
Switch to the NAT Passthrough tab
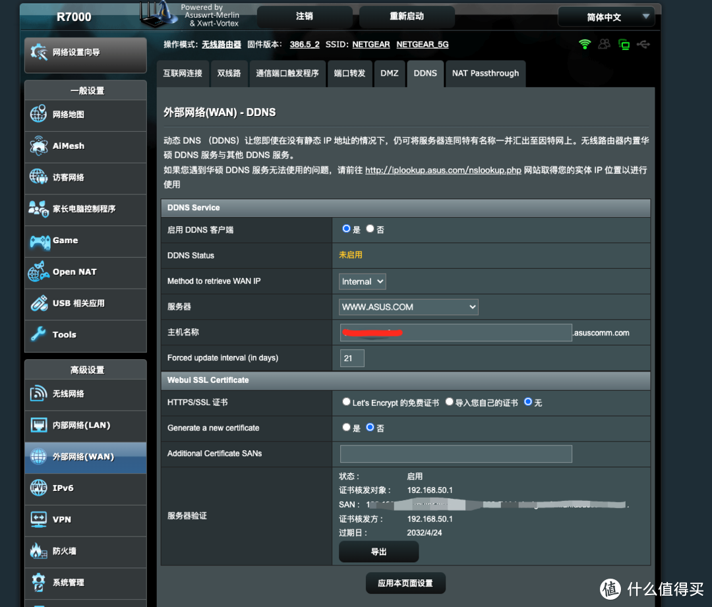click(486, 73)
